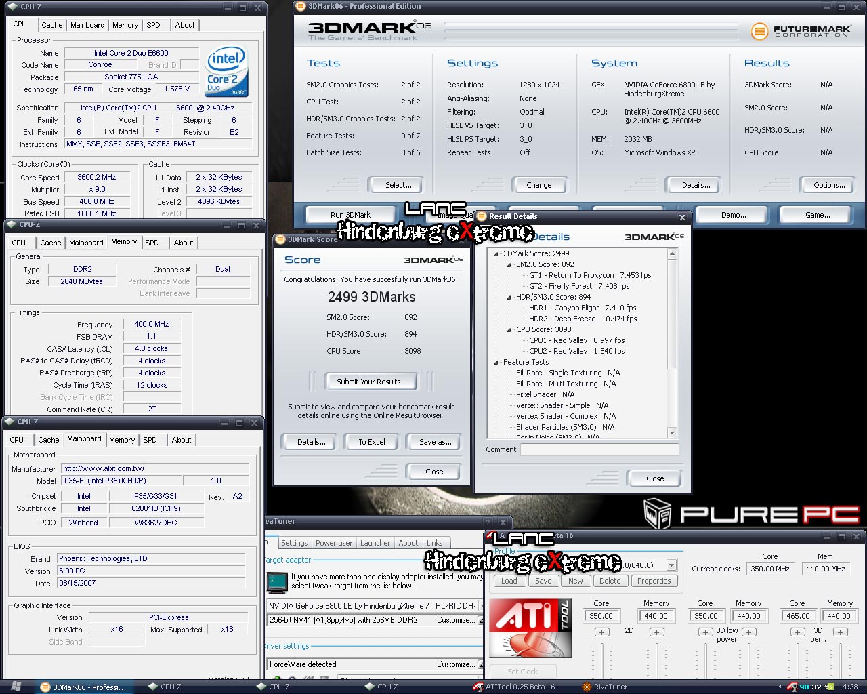This screenshot has width=867, height=694.
Task: Open the About tab in the Memory CPU-Z window
Action: tap(184, 243)
